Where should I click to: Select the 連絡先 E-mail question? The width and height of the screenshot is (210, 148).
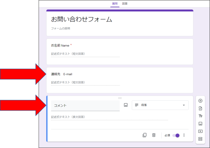120,80
